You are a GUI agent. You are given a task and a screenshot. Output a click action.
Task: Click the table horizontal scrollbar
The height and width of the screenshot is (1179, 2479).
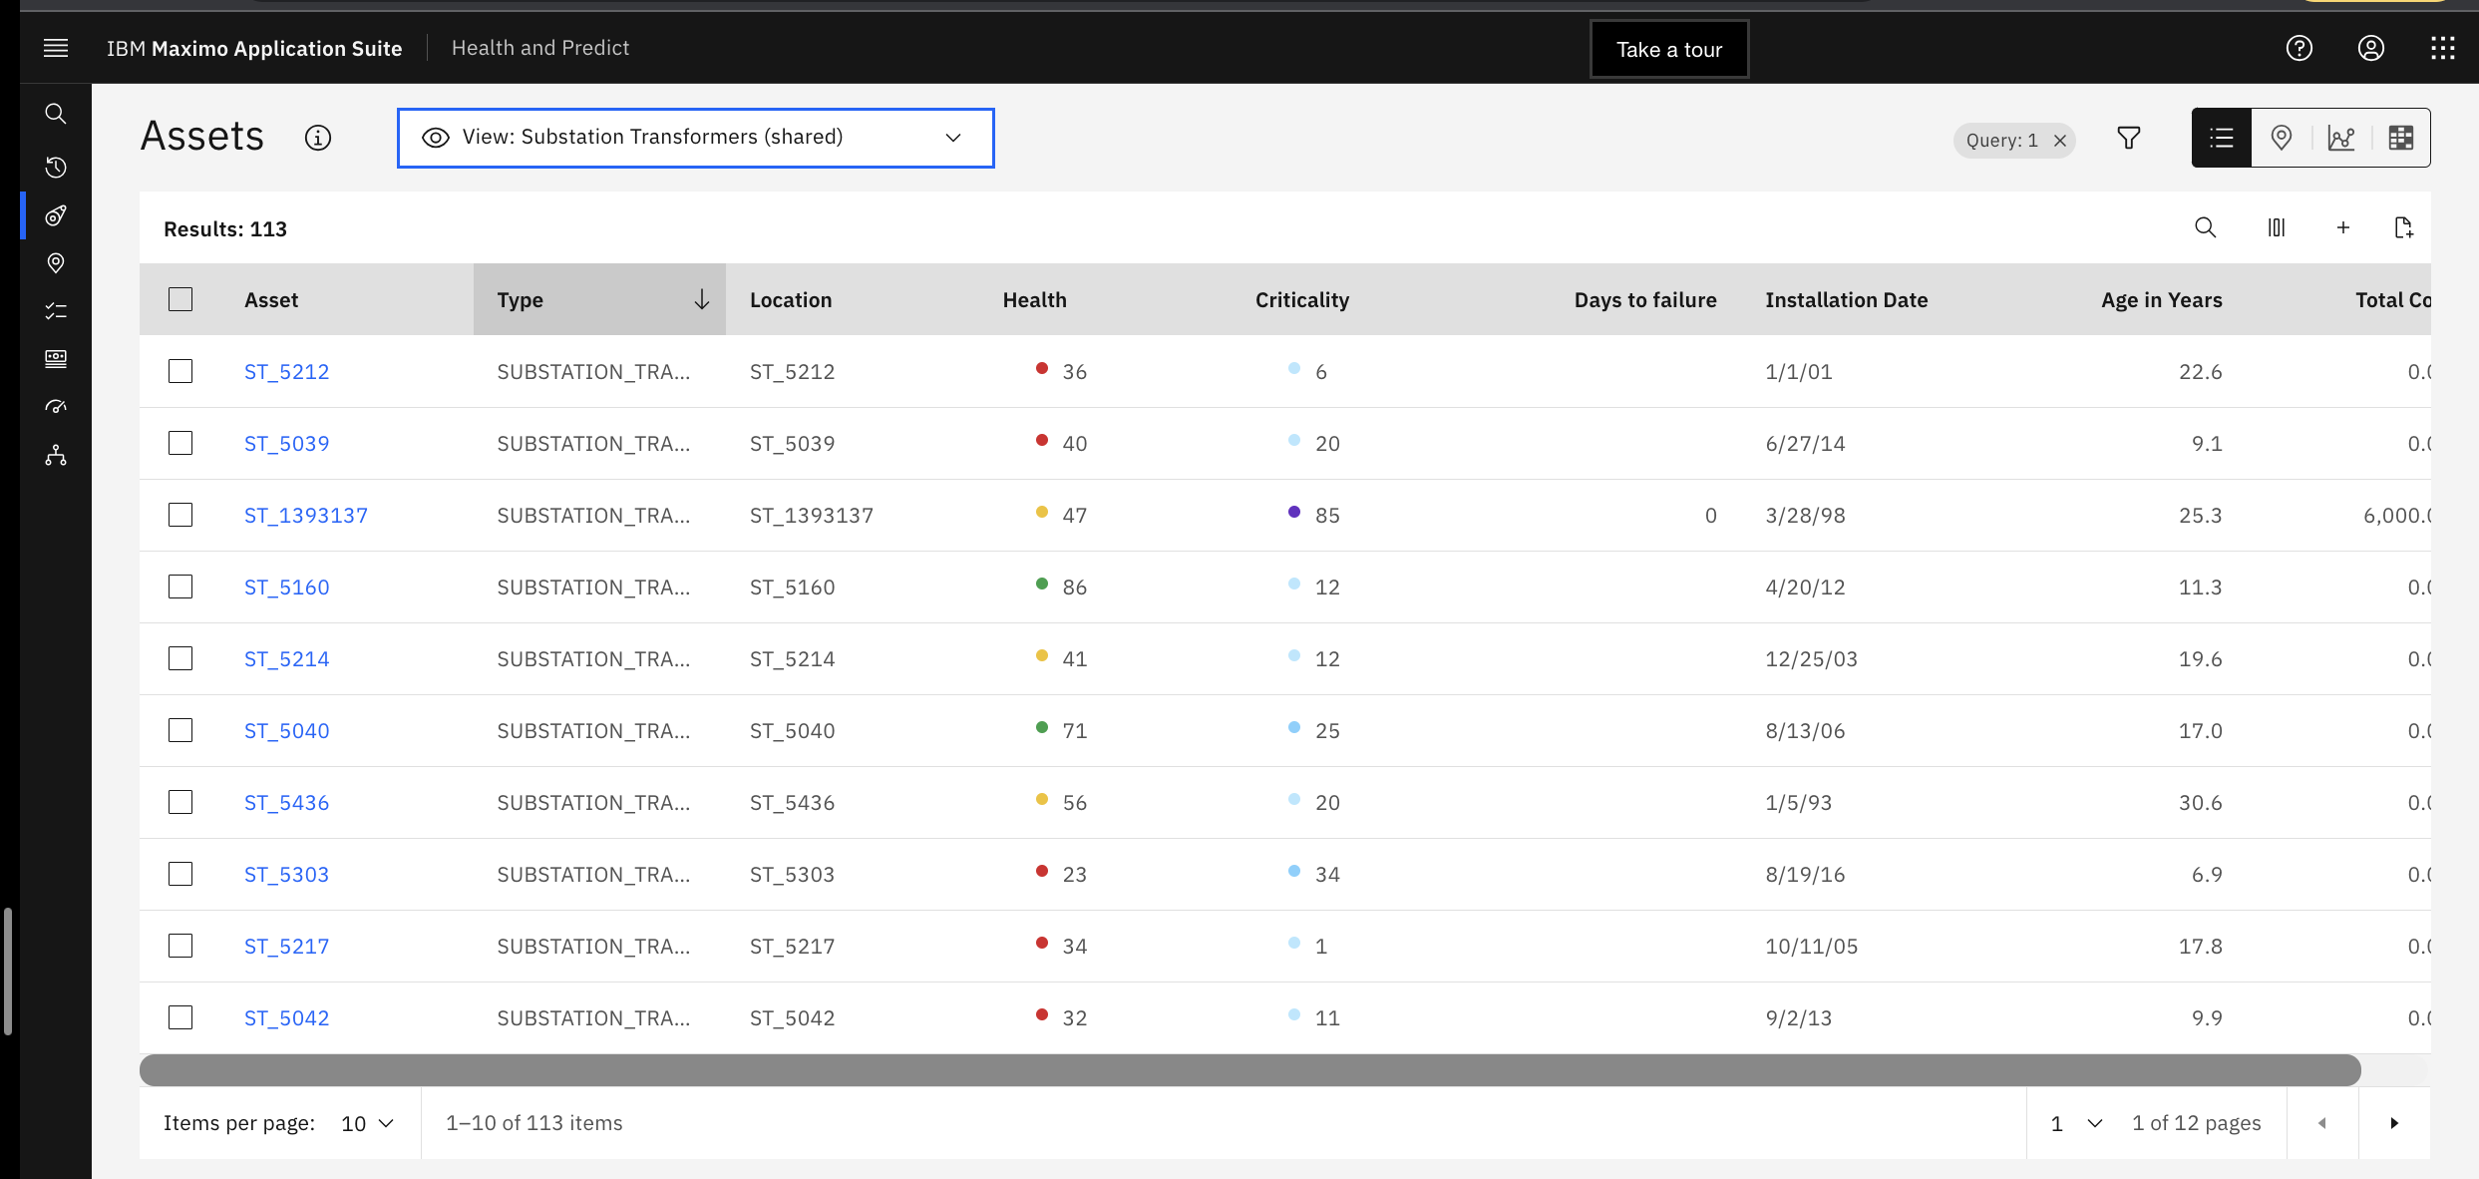pos(1250,1070)
